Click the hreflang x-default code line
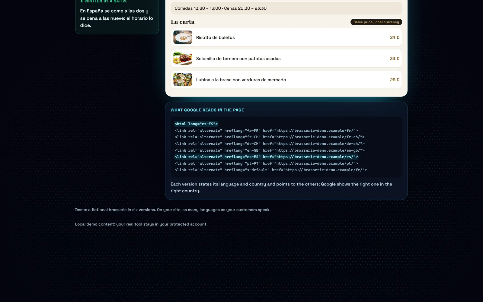 tap(271, 170)
